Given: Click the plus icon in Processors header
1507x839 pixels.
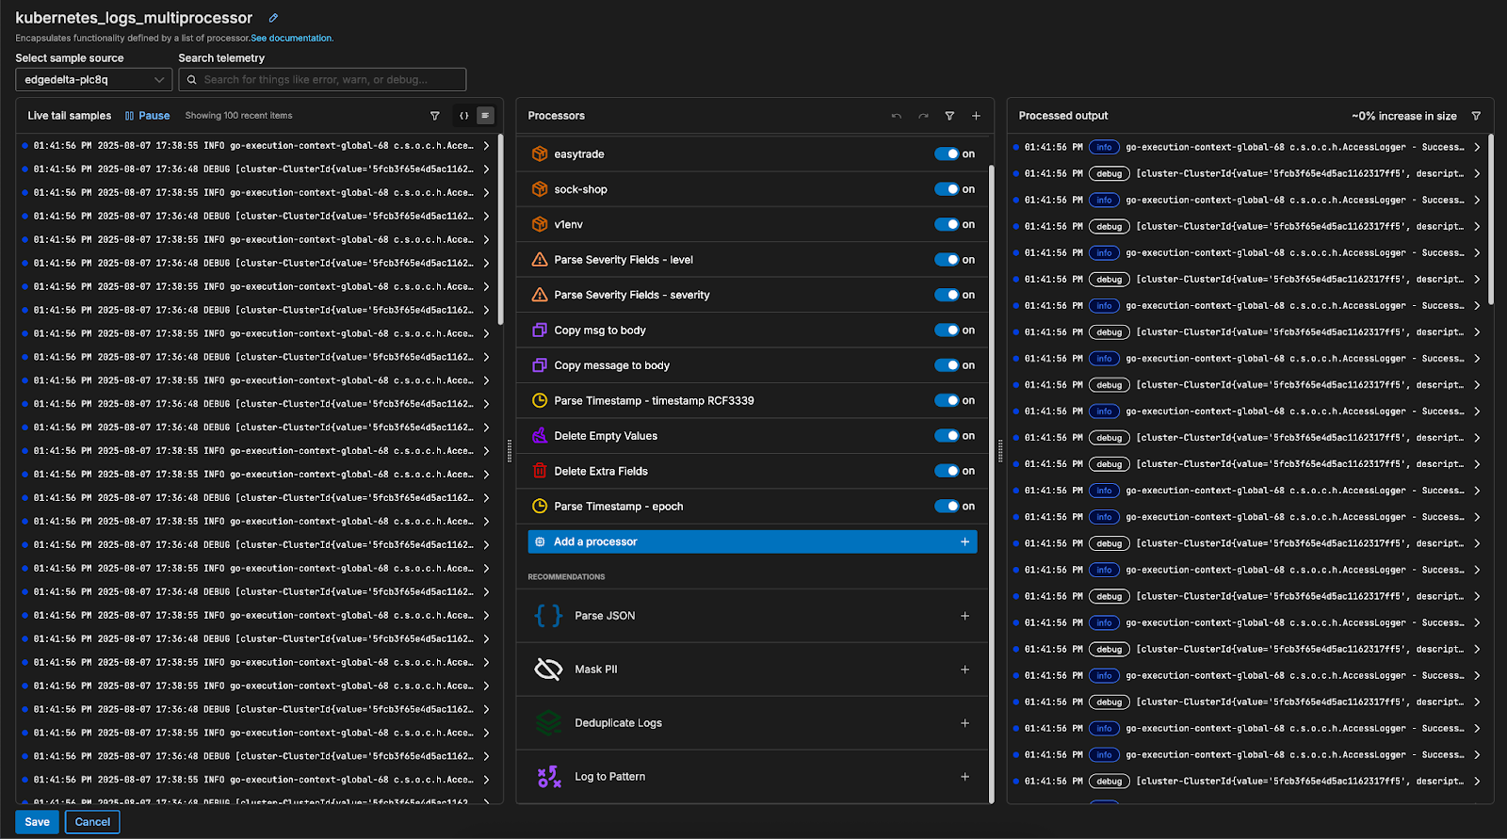Looking at the screenshot, I should (976, 116).
